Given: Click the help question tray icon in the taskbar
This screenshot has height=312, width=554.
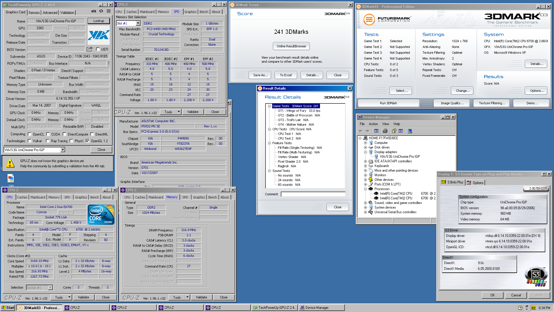Looking at the screenshot, I should click(x=520, y=308).
